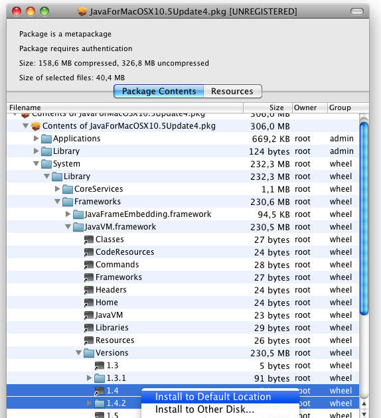Click the Home symlink icon
This screenshot has width=381, height=418.
(x=89, y=303)
